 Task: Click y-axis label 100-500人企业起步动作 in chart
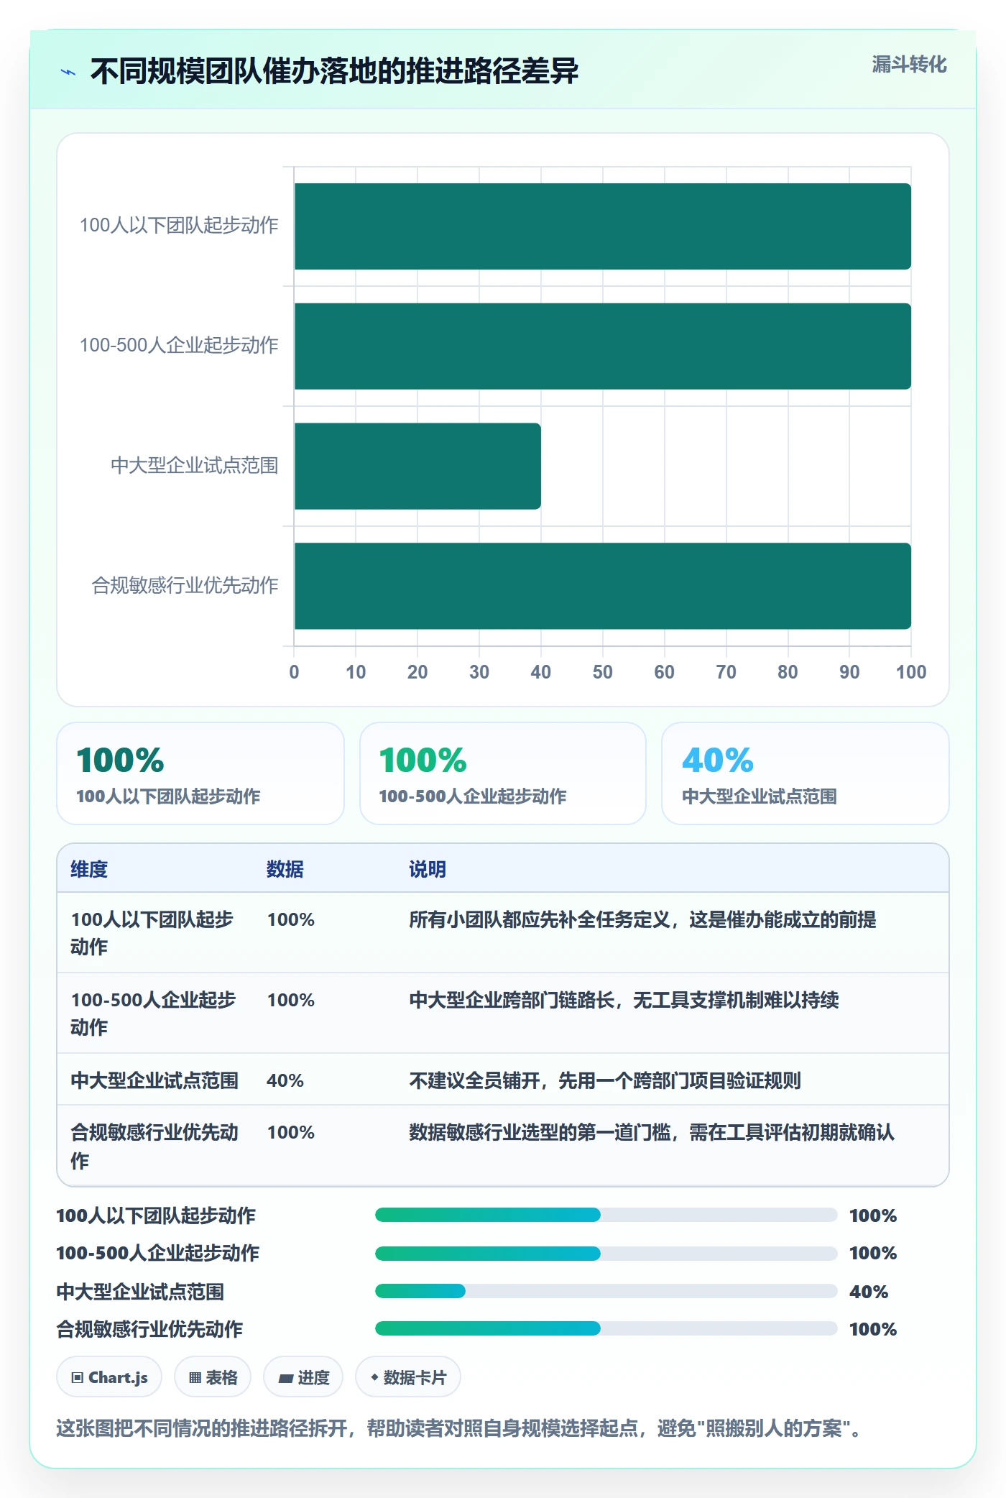(x=179, y=345)
